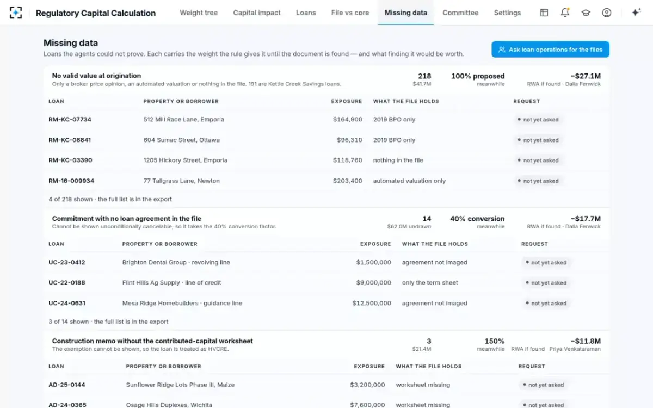Click the $118,760 exposure value

348,160
